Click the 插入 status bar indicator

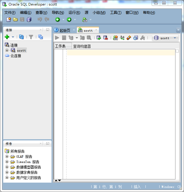coord(137,187)
